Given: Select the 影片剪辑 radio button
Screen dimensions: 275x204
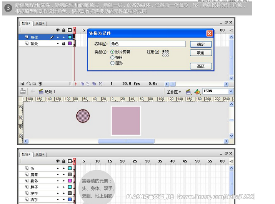Looking at the screenshot, I should pos(112,52).
